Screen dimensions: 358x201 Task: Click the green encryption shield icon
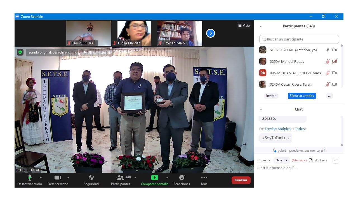tap(20, 52)
